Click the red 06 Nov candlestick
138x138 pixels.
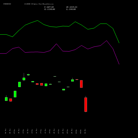[11, 100]
